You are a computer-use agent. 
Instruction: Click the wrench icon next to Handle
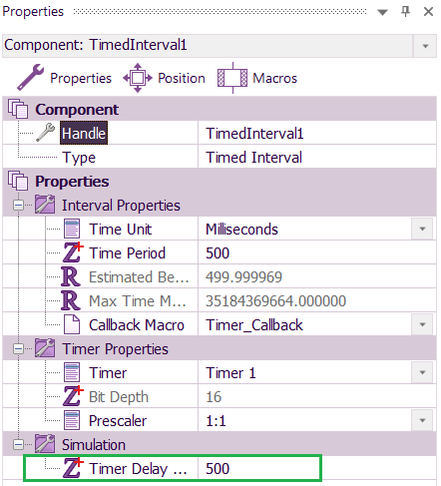(x=46, y=133)
